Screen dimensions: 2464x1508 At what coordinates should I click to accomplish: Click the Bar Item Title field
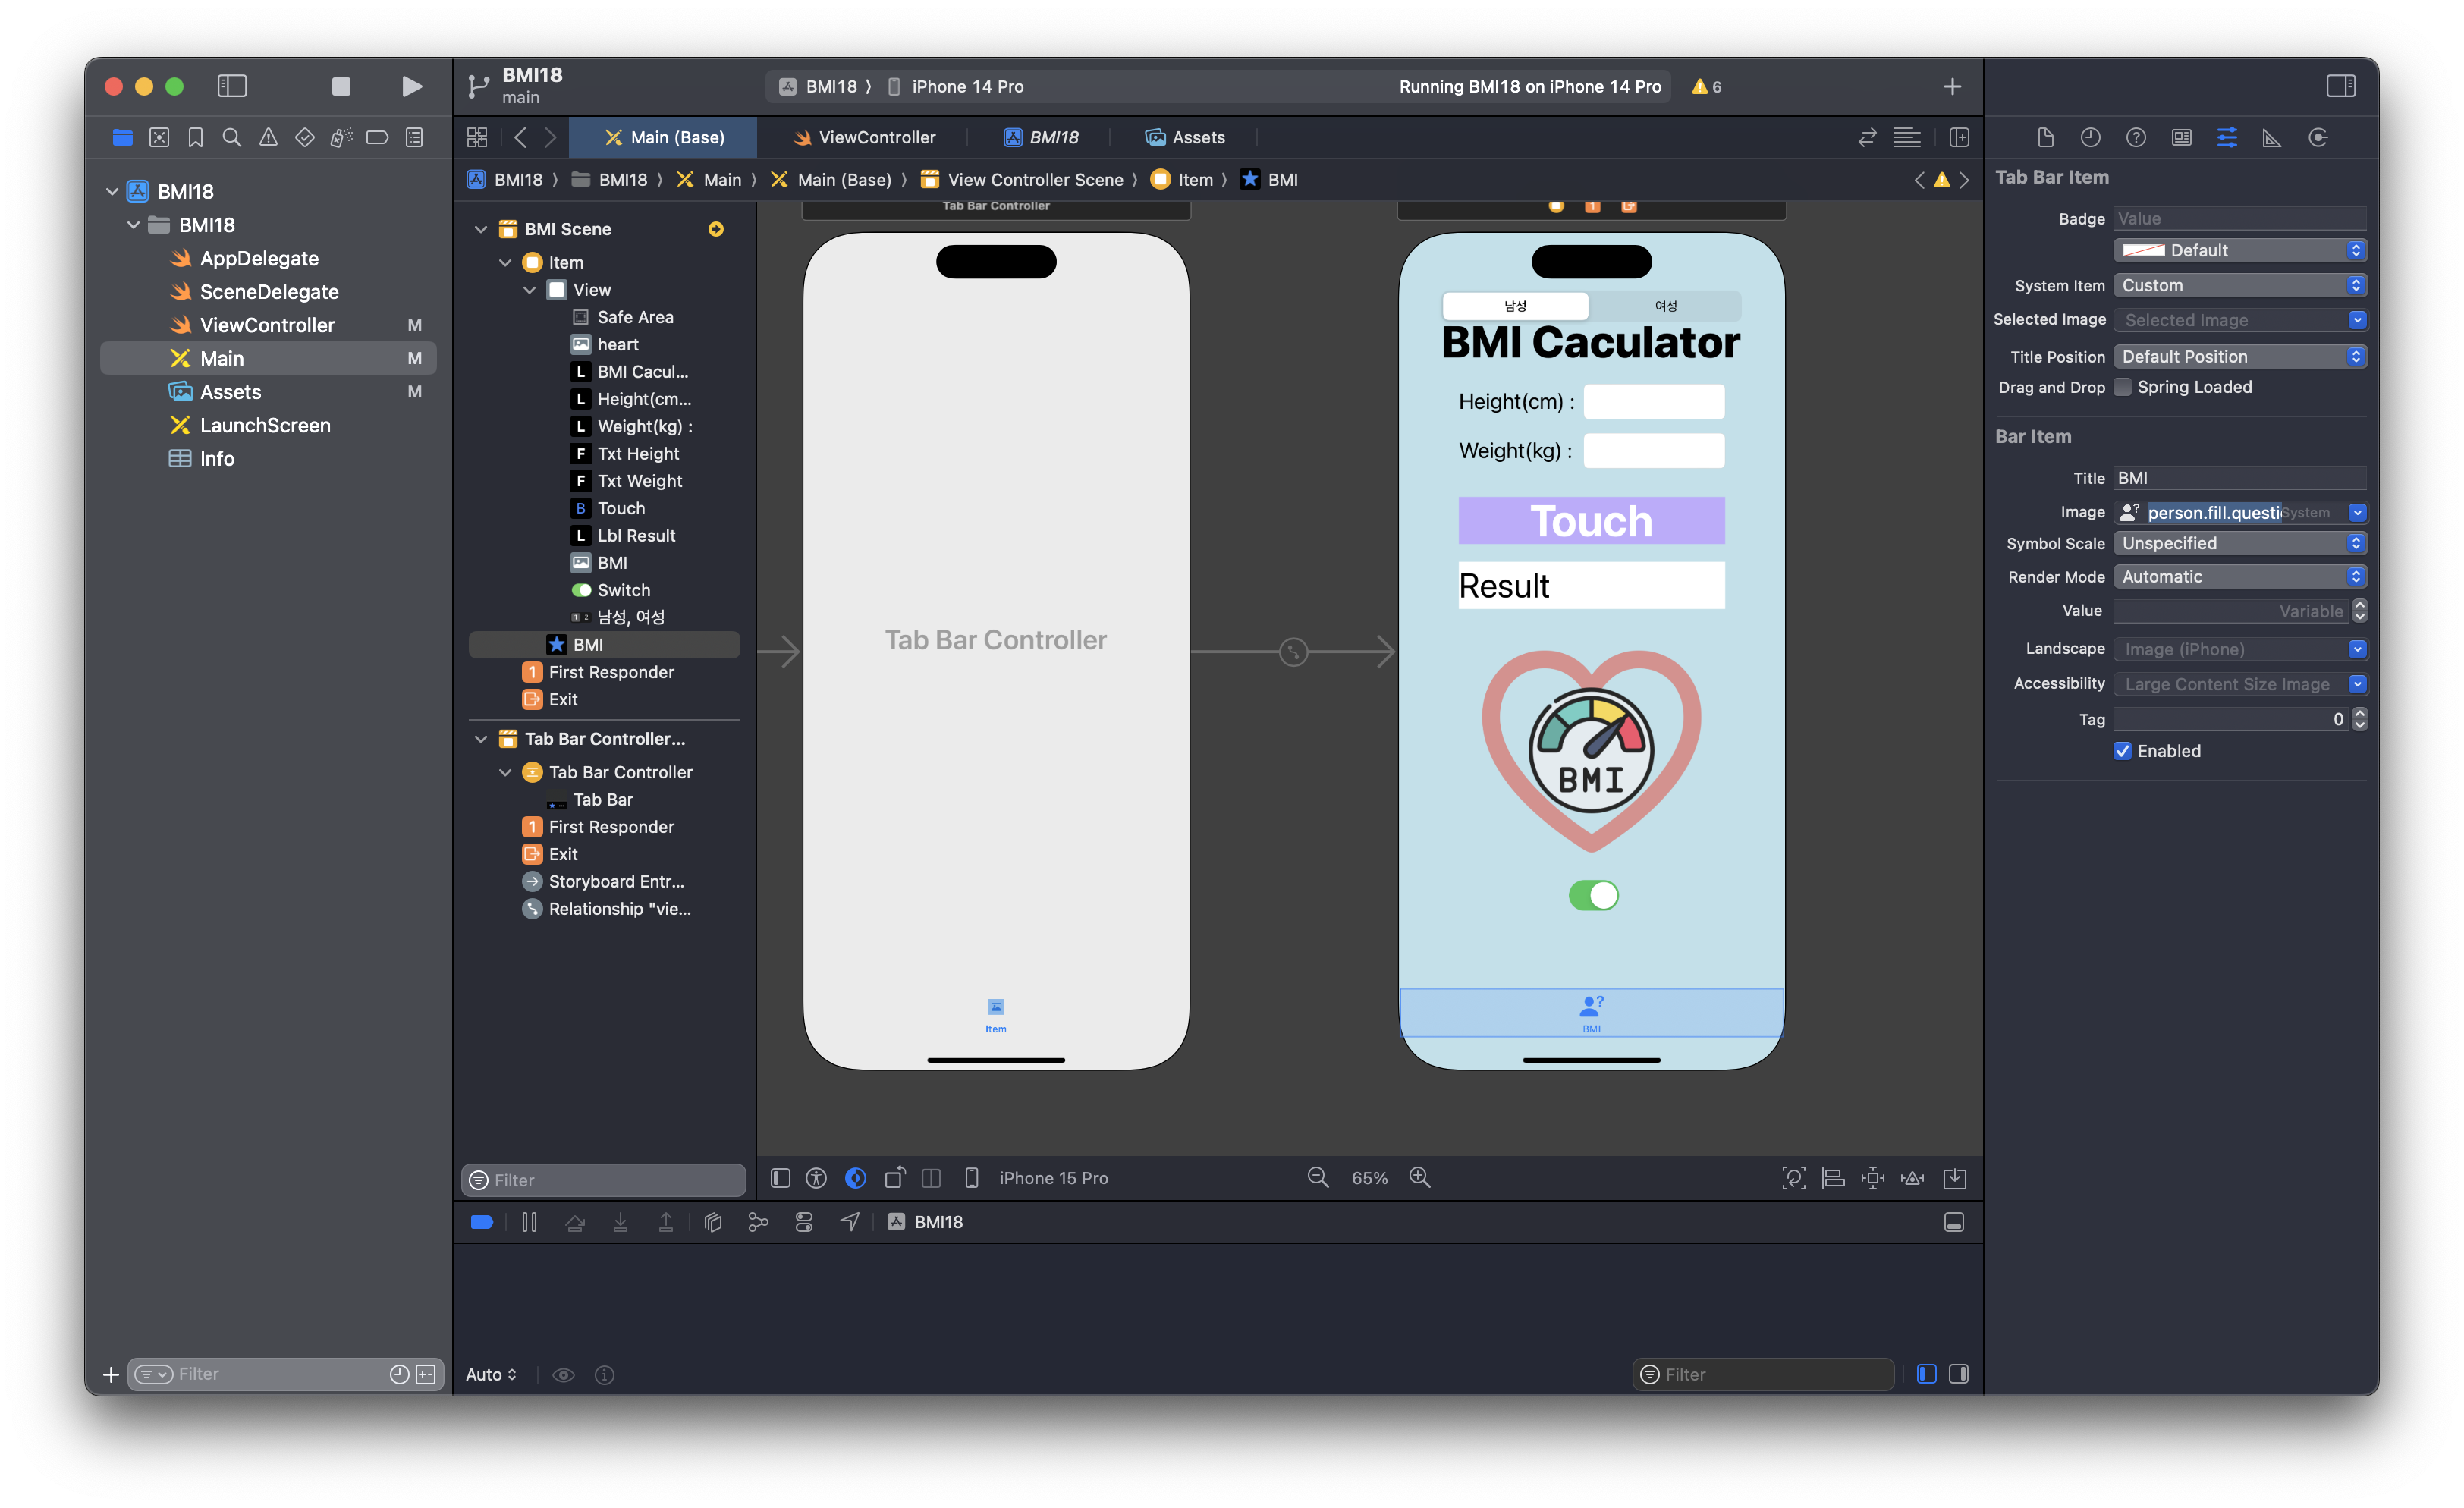coord(2240,478)
